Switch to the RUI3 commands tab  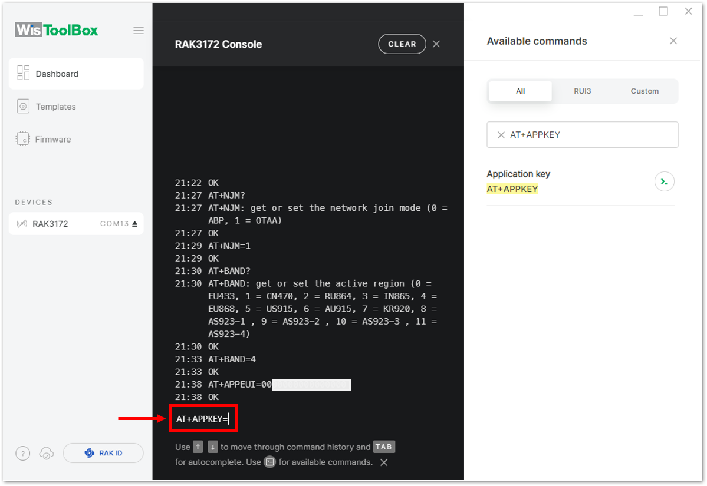[582, 91]
